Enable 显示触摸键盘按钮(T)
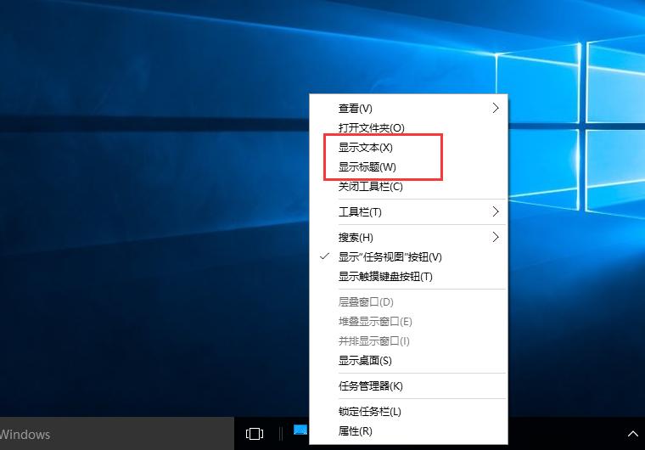This screenshot has width=645, height=450. tap(408, 277)
